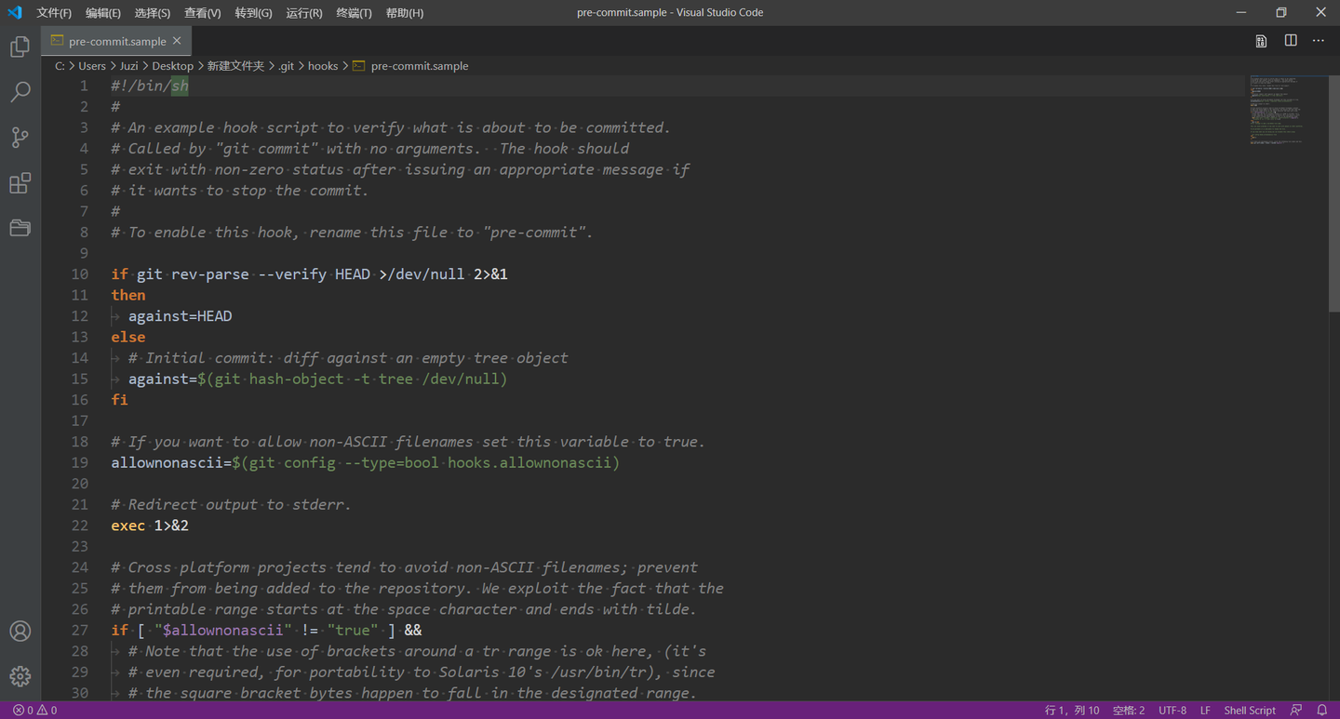The width and height of the screenshot is (1340, 719).
Task: Open the Explorer view in activity bar
Action: coord(20,47)
